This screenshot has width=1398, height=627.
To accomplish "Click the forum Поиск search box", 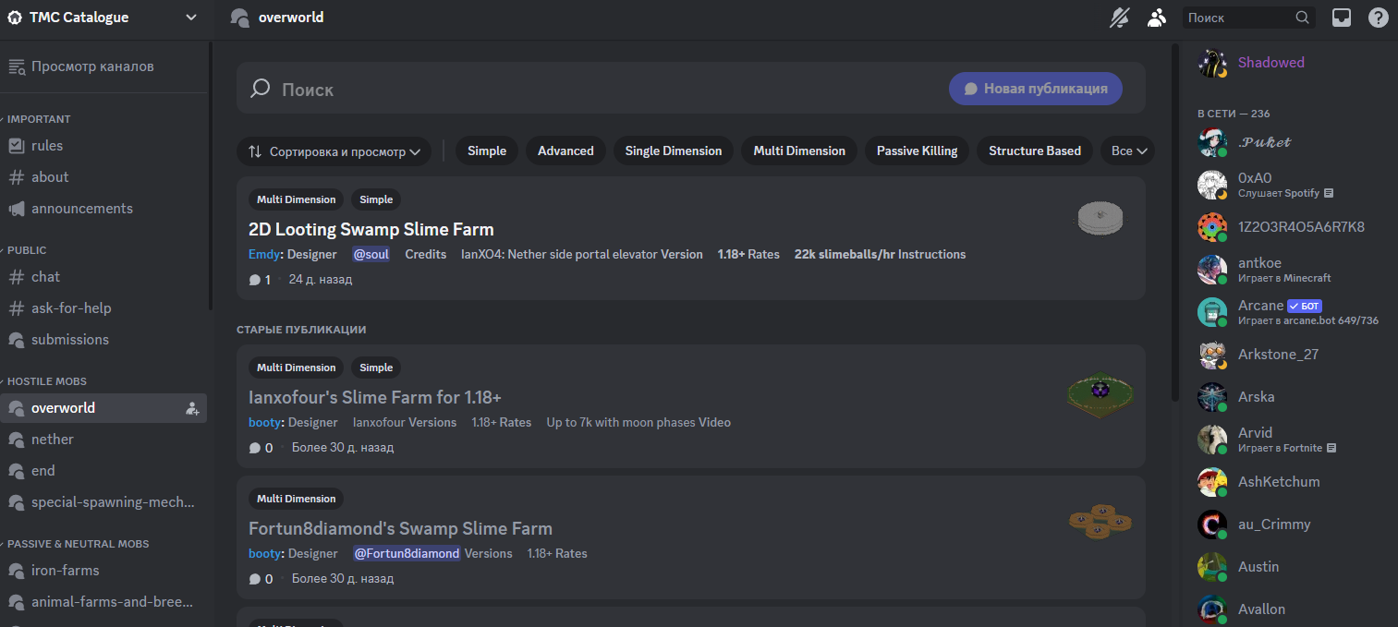I will [x=591, y=89].
